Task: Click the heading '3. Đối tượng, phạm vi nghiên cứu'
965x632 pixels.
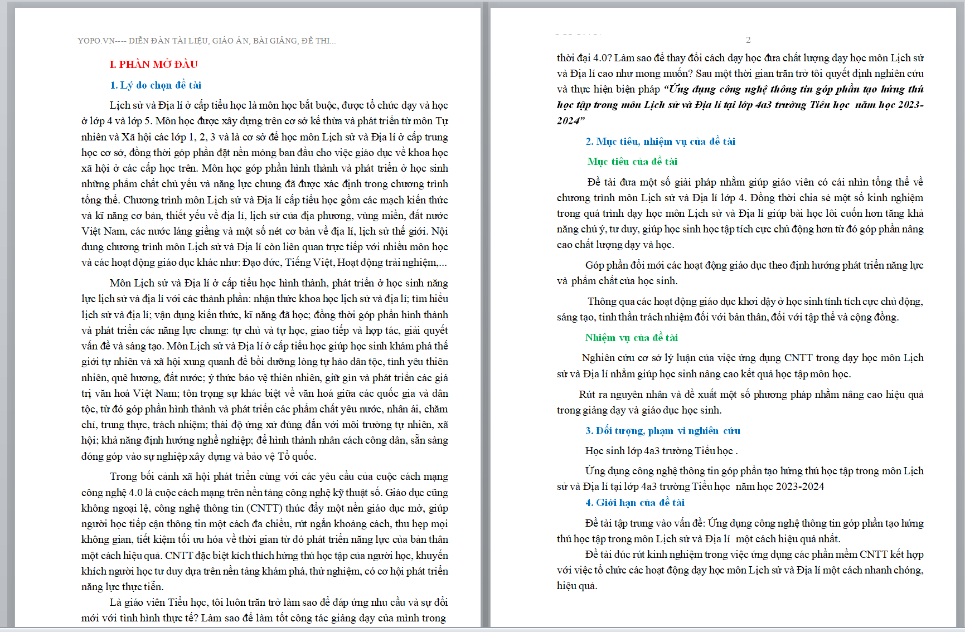Action: 663,431
